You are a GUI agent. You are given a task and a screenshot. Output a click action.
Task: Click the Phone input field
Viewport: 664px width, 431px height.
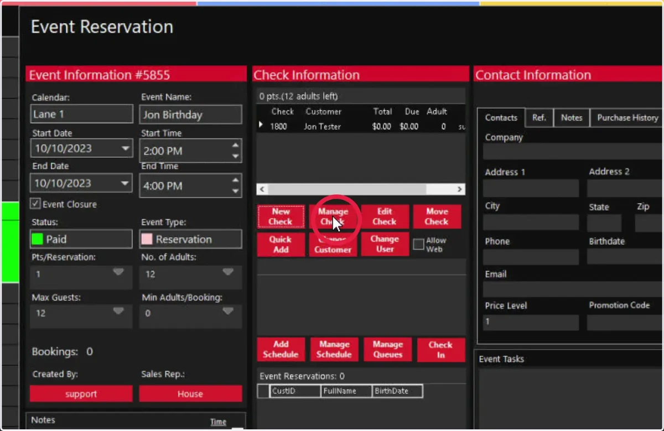531,257
